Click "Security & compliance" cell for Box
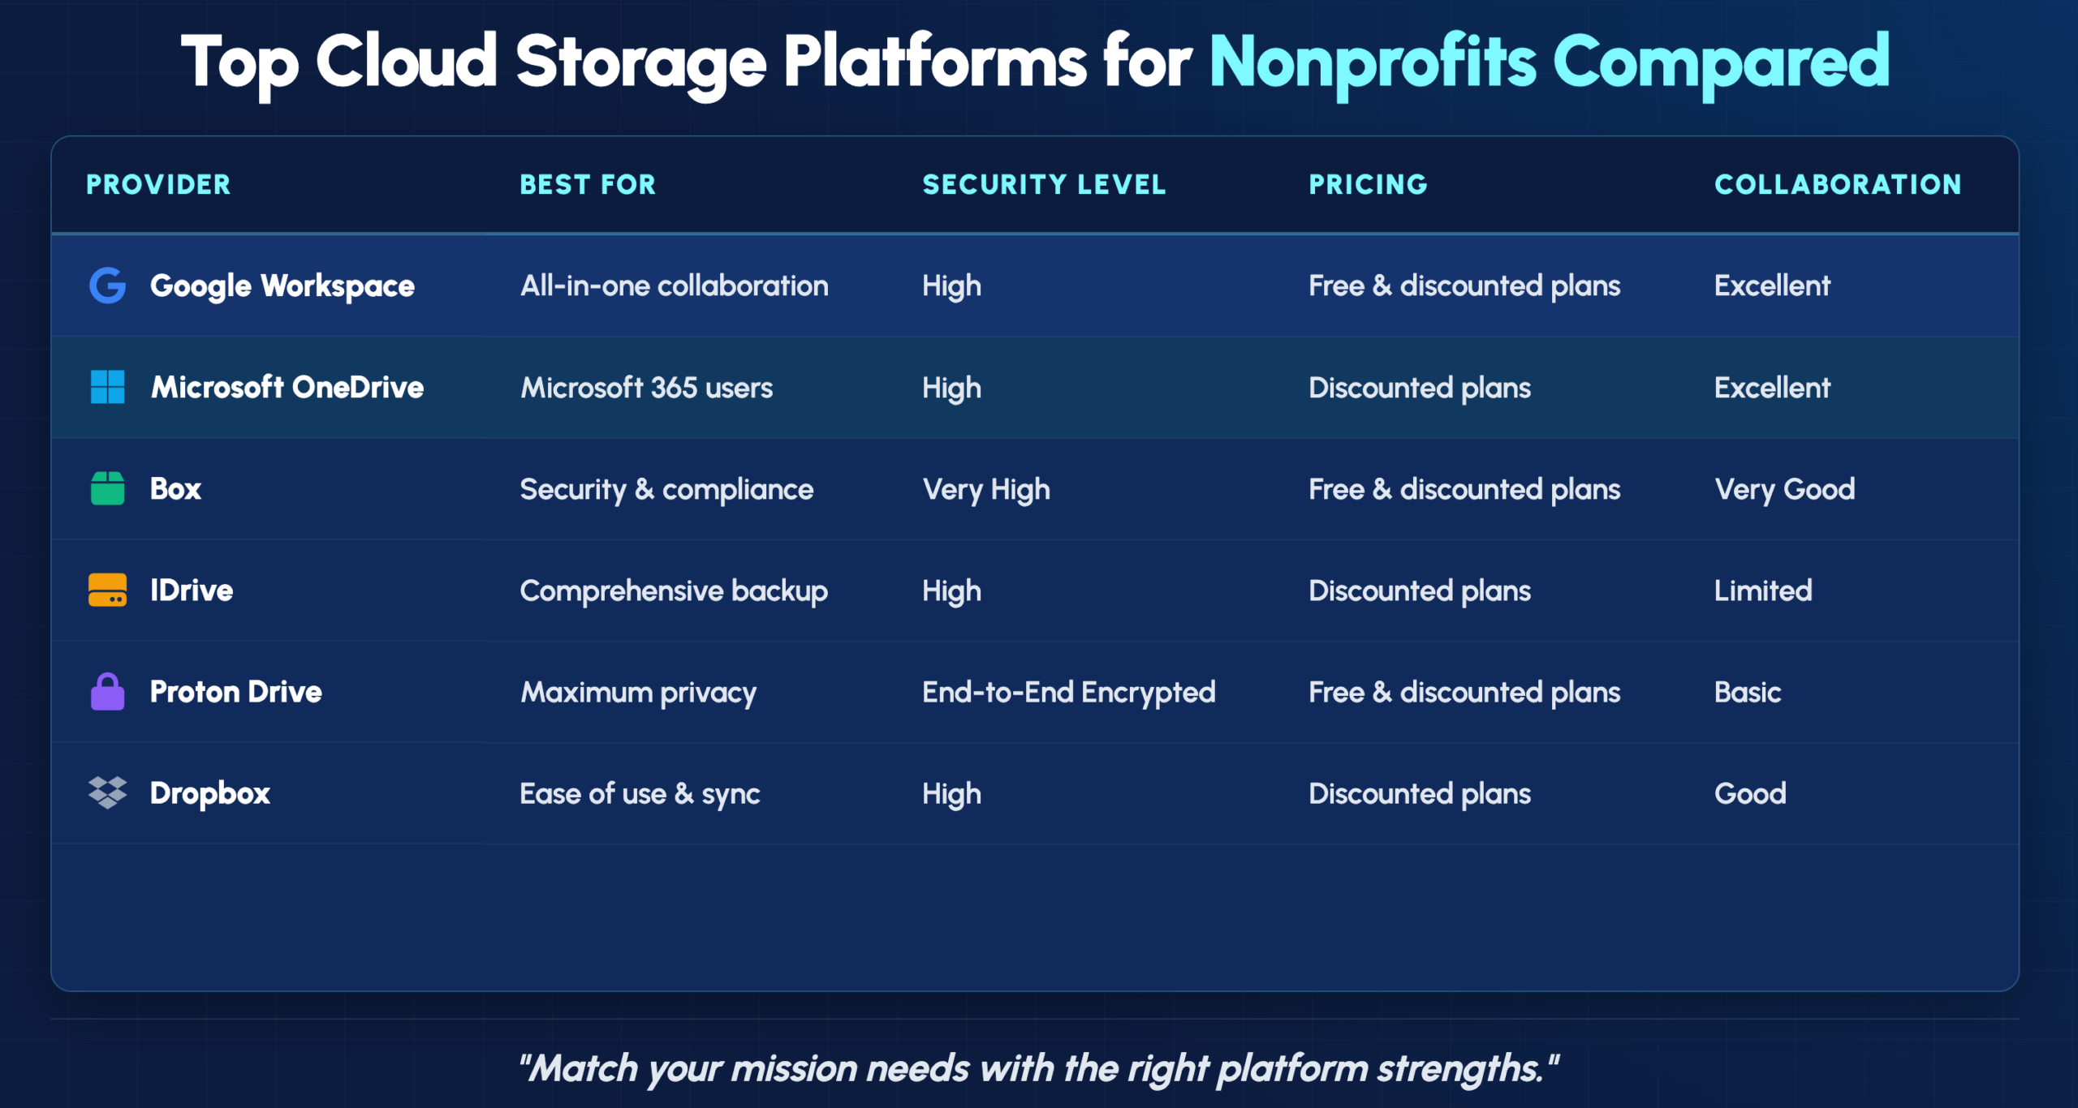The width and height of the screenshot is (2078, 1108). coord(666,489)
